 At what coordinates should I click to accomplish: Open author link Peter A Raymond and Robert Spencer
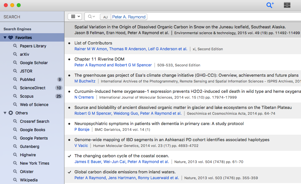[x=113, y=65]
